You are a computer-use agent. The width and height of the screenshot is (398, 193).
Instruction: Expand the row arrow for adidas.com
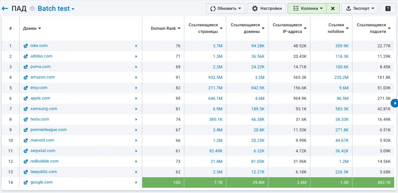pos(136,56)
